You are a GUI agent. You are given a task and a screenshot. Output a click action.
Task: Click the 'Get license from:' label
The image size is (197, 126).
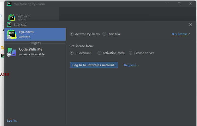[81, 46]
